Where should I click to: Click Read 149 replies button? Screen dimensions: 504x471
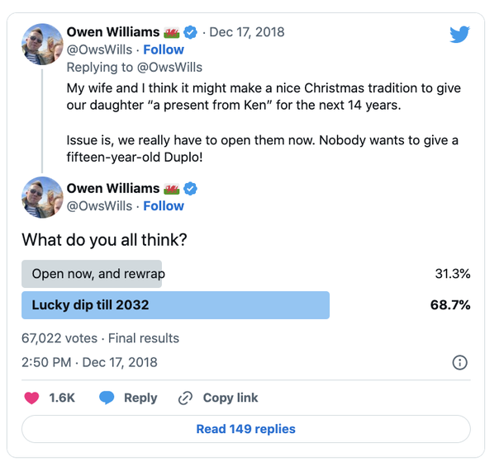click(246, 429)
